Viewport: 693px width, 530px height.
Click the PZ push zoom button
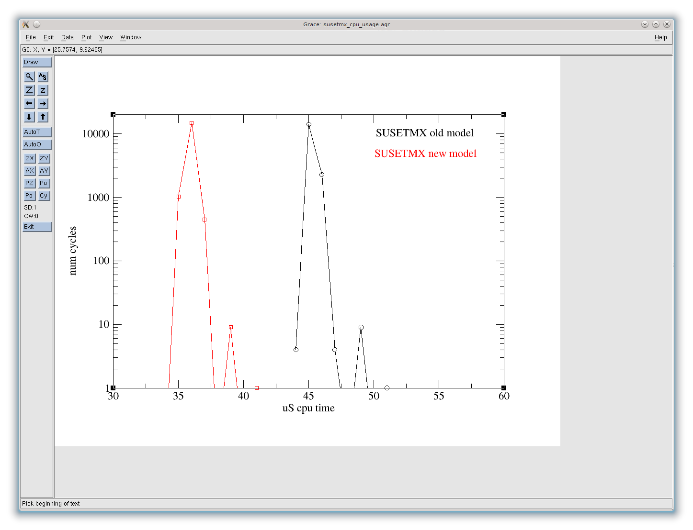coord(30,183)
